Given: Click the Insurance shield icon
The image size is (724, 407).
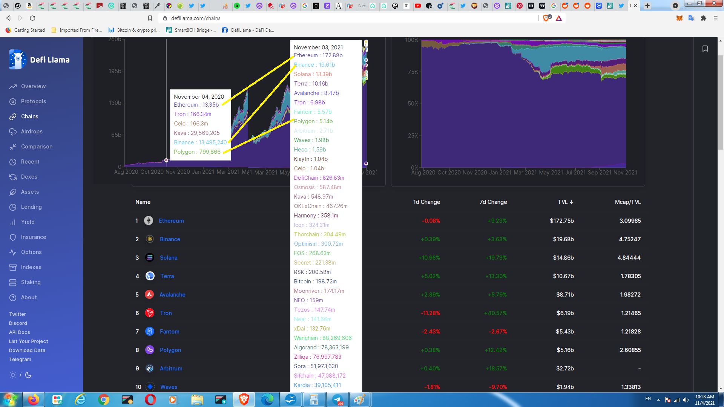Looking at the screenshot, I should 13,237.
